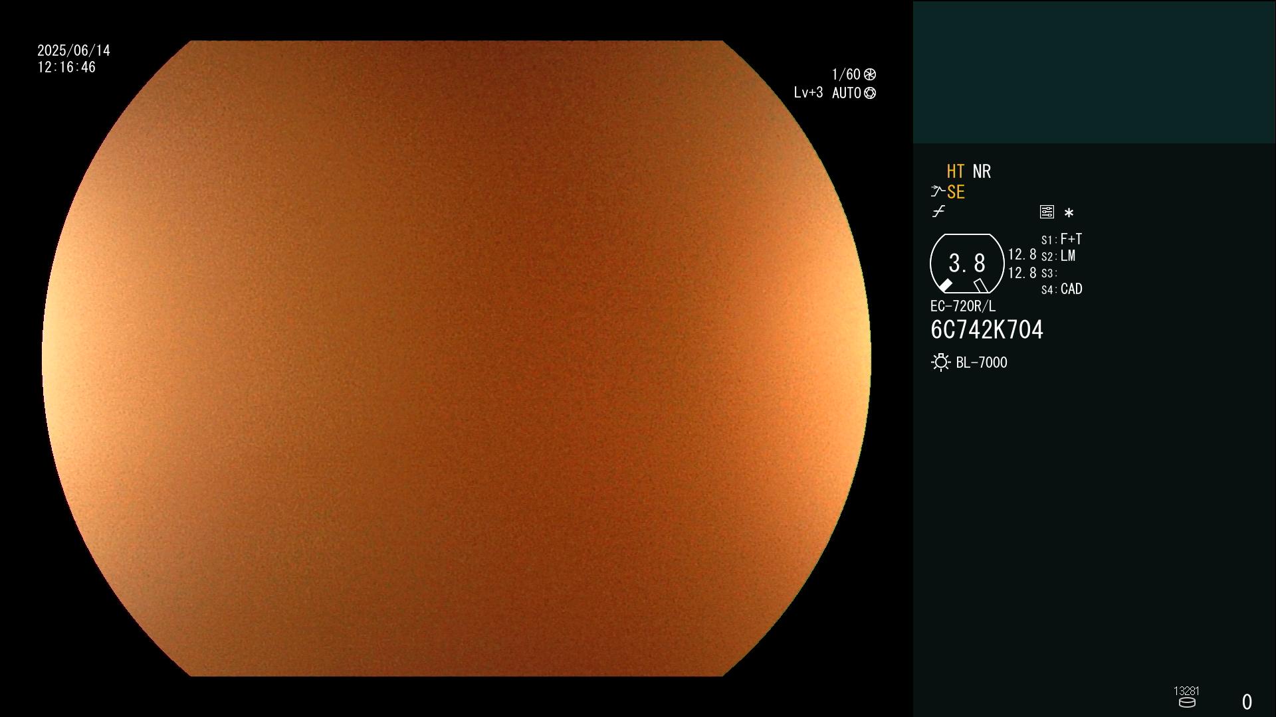Click the Lv+3 brightness level text
1276x717 pixels.
(808, 93)
